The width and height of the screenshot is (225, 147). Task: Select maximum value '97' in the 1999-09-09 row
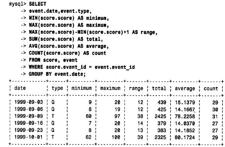pyautogui.click(x=117, y=116)
